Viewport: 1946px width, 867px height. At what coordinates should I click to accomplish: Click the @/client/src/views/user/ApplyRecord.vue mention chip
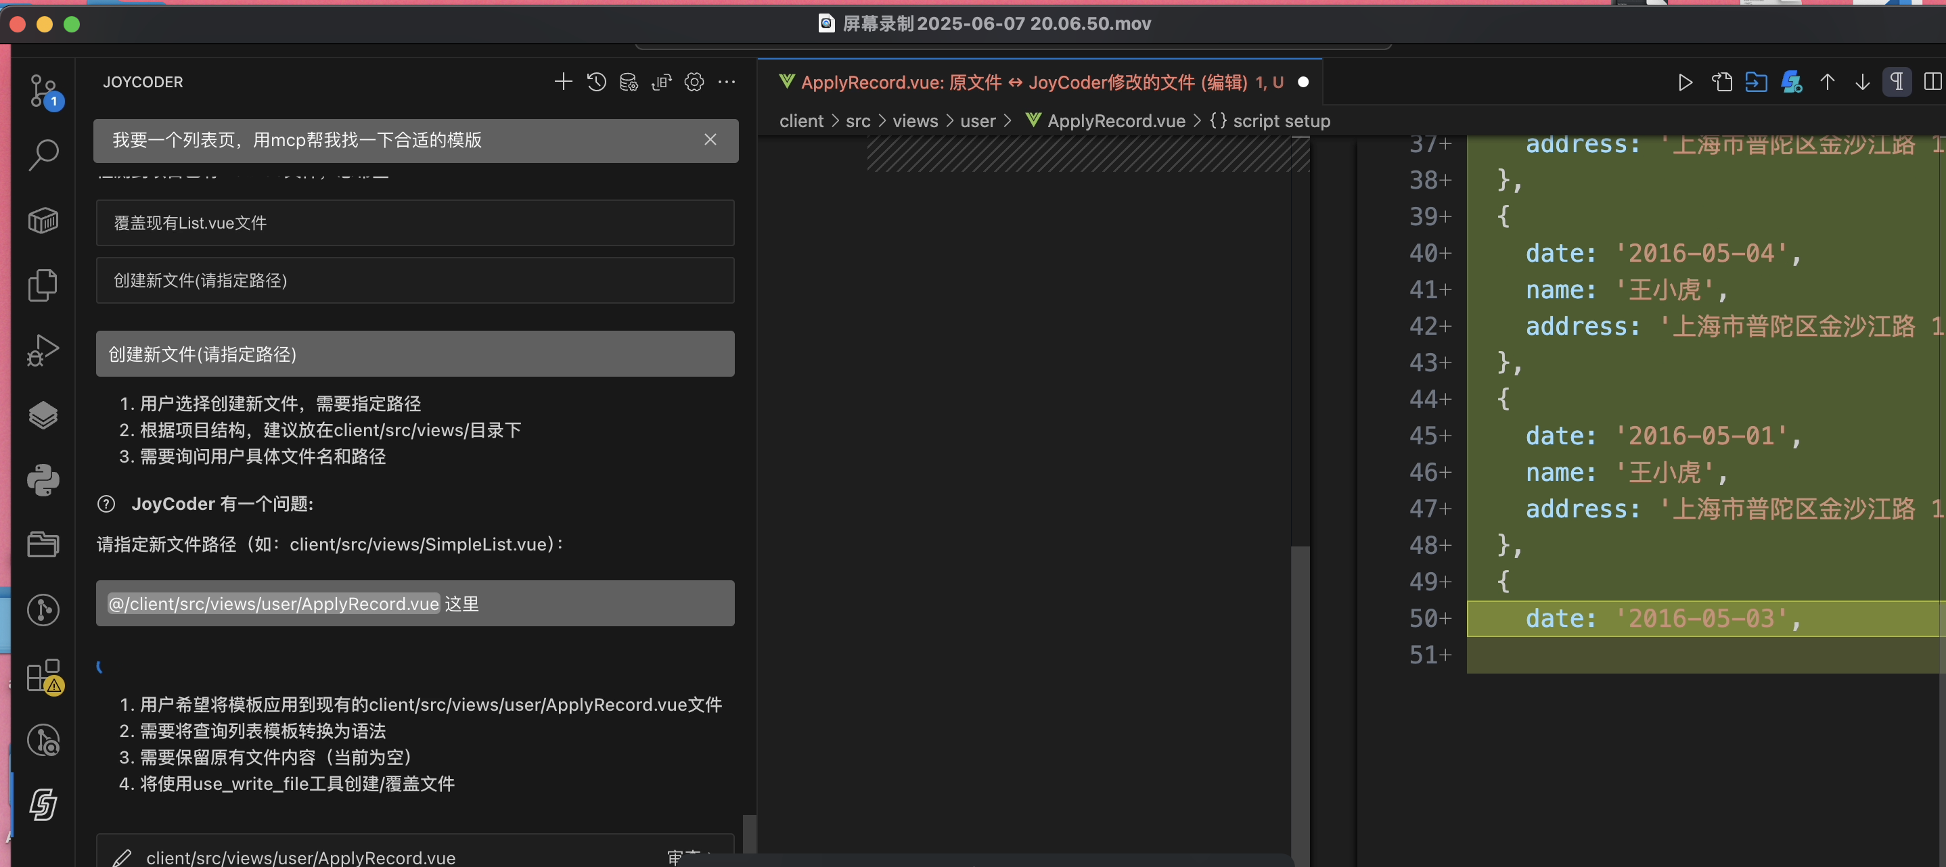pyautogui.click(x=273, y=603)
